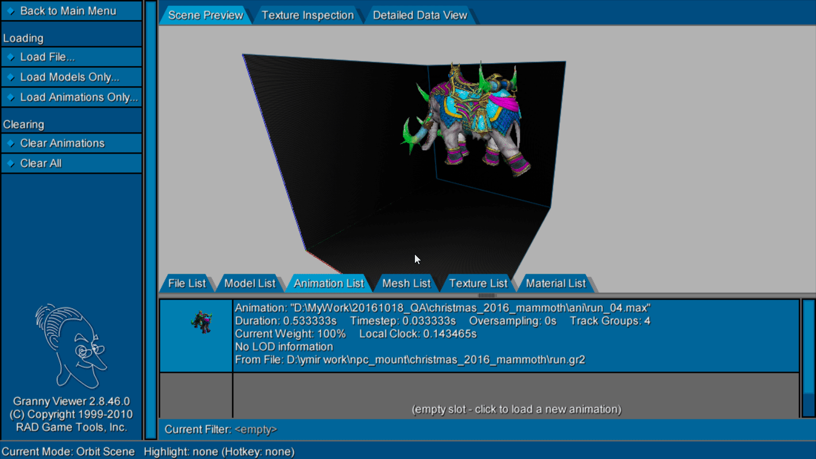This screenshot has width=816, height=459.
Task: Open the Material List tab
Action: coord(556,283)
